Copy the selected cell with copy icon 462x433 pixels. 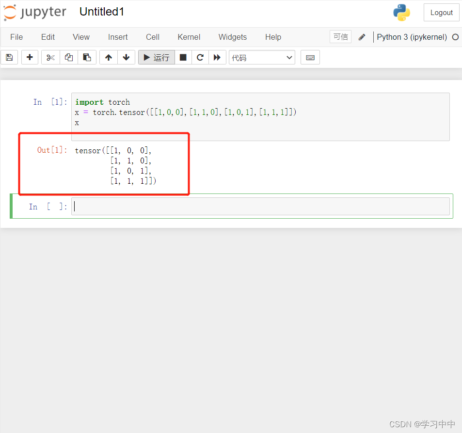[x=68, y=57]
